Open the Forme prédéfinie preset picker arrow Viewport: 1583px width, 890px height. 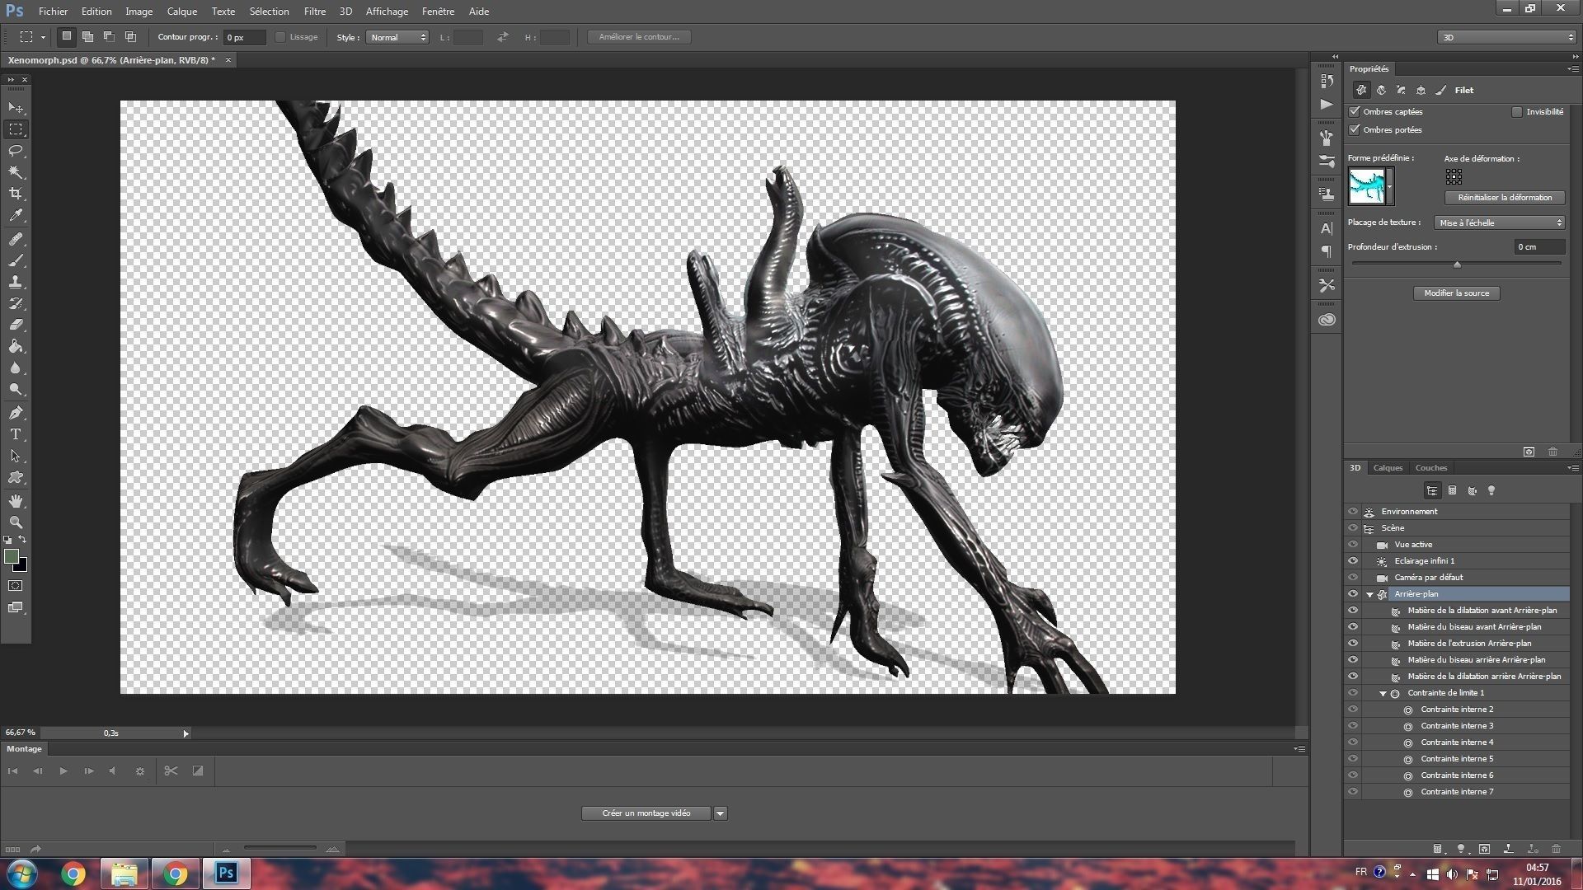(x=1390, y=186)
